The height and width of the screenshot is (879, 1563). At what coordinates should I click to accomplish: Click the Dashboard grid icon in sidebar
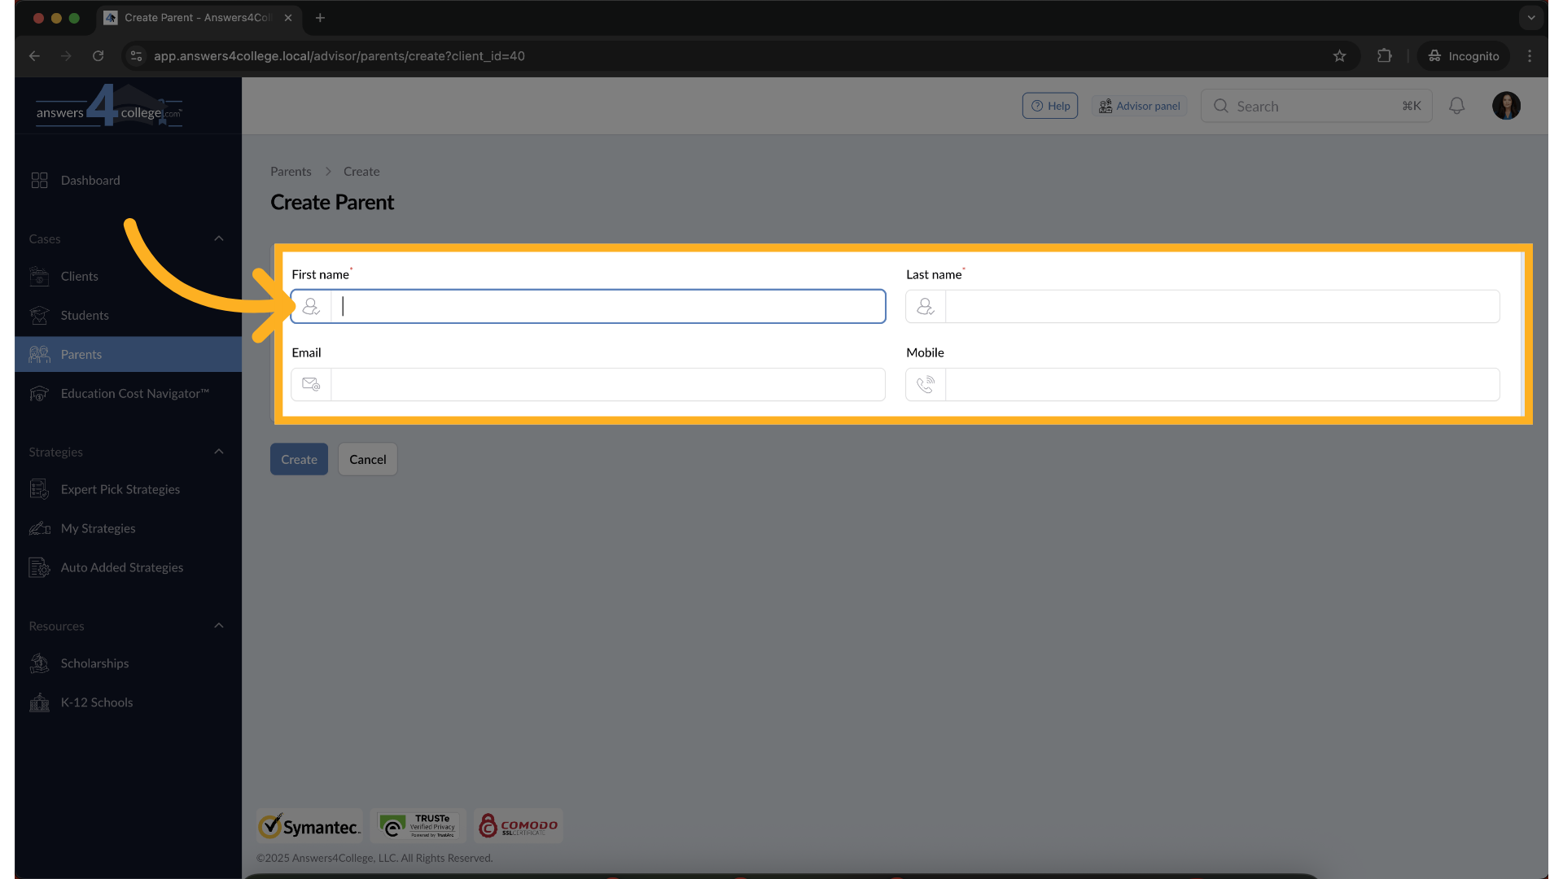click(x=39, y=180)
